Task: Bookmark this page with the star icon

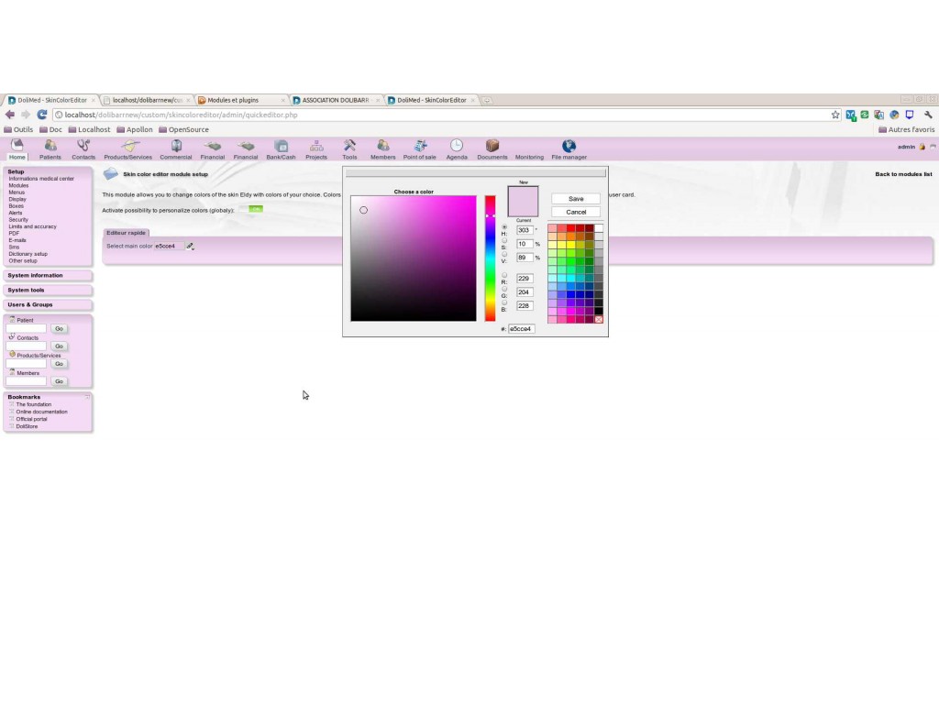Action: 835,115
